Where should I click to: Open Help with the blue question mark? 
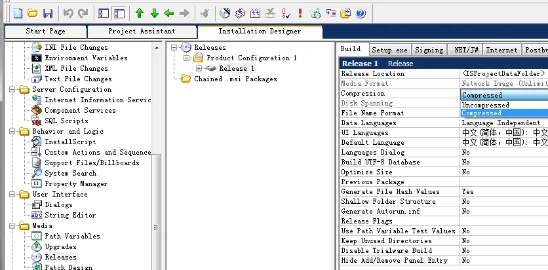[x=361, y=14]
